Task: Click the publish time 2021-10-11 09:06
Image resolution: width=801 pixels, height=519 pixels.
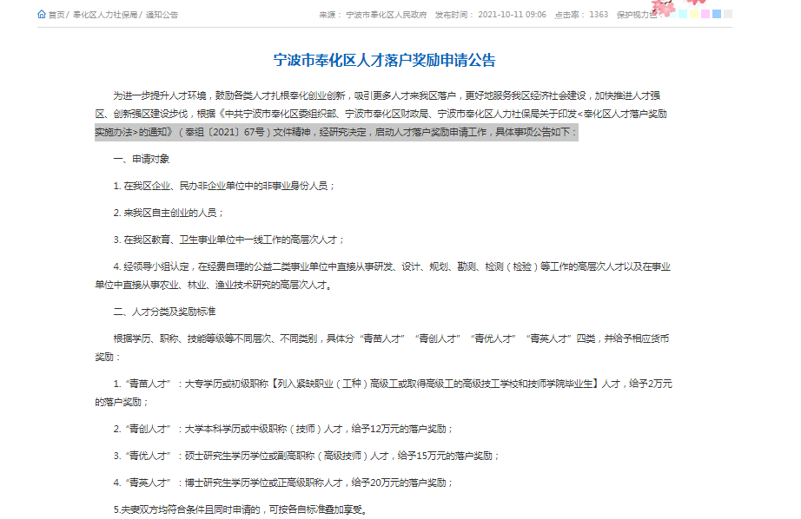Action: [512, 15]
